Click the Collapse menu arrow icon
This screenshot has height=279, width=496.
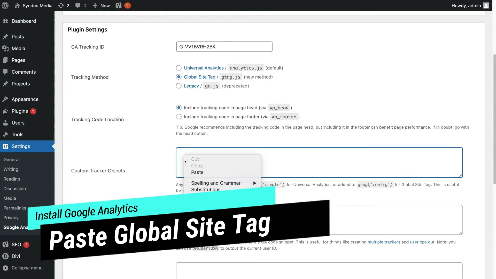(x=5, y=268)
